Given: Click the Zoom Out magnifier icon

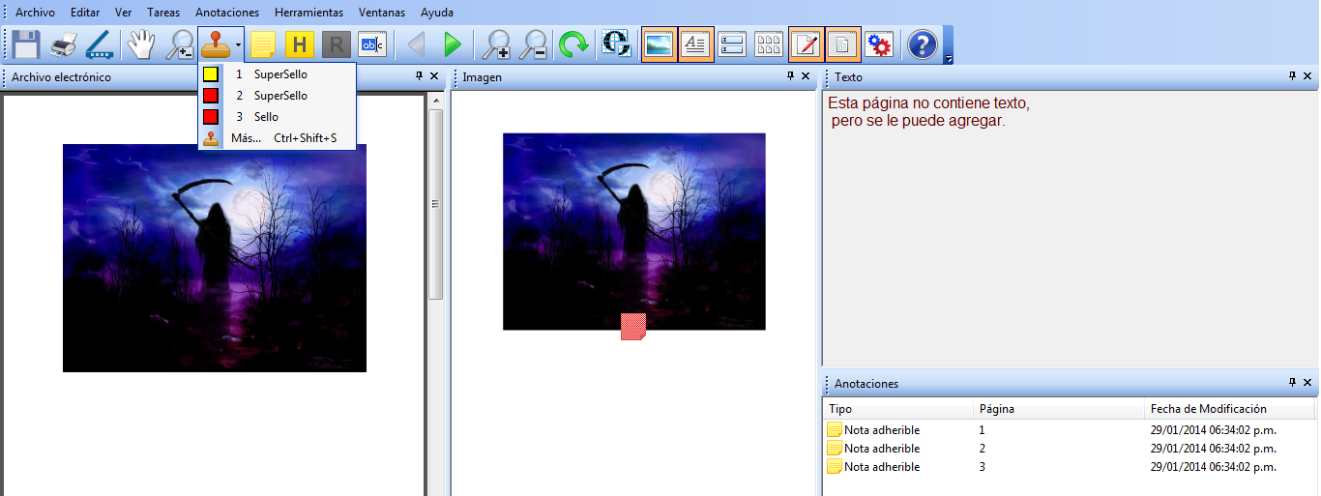Looking at the screenshot, I should click(533, 44).
